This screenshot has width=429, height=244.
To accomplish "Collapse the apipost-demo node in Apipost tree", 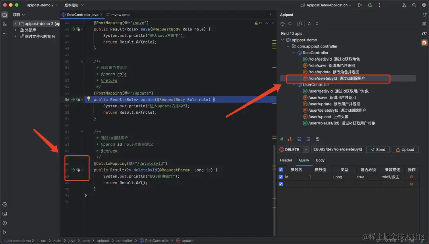I will pos(283,40).
